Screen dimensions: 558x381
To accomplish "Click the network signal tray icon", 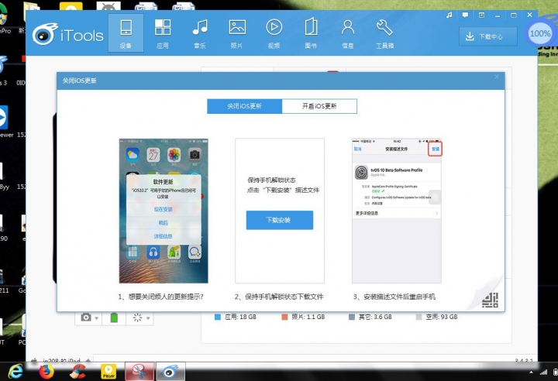I will [x=543, y=372].
